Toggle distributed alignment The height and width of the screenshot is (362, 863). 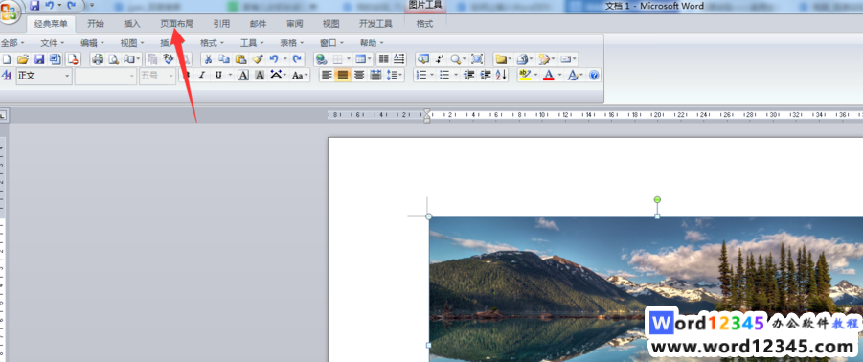pyautogui.click(x=375, y=75)
